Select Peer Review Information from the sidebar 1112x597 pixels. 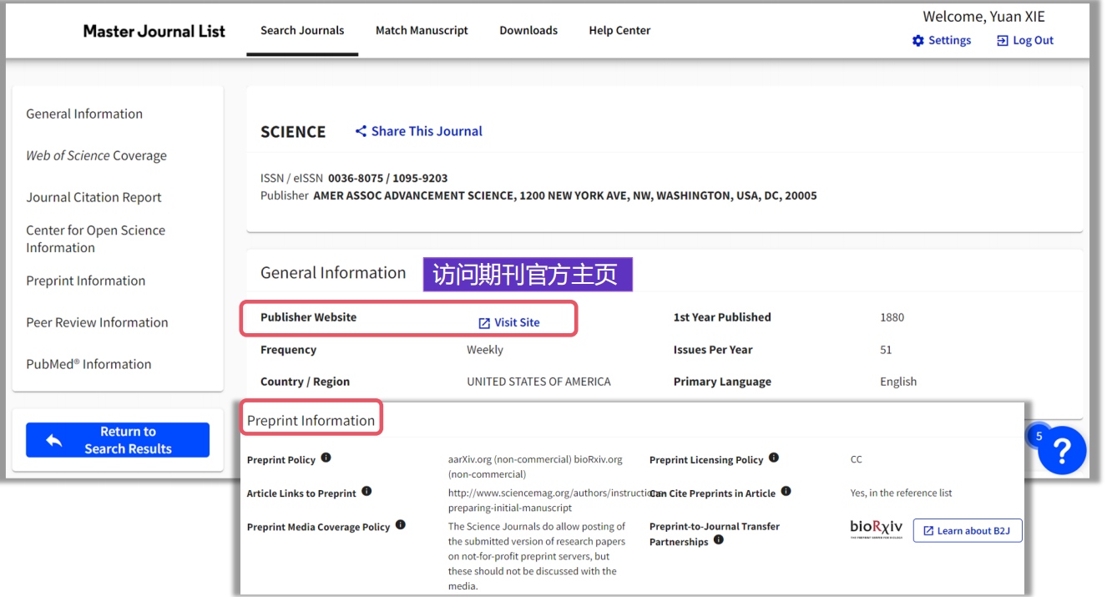(x=97, y=322)
